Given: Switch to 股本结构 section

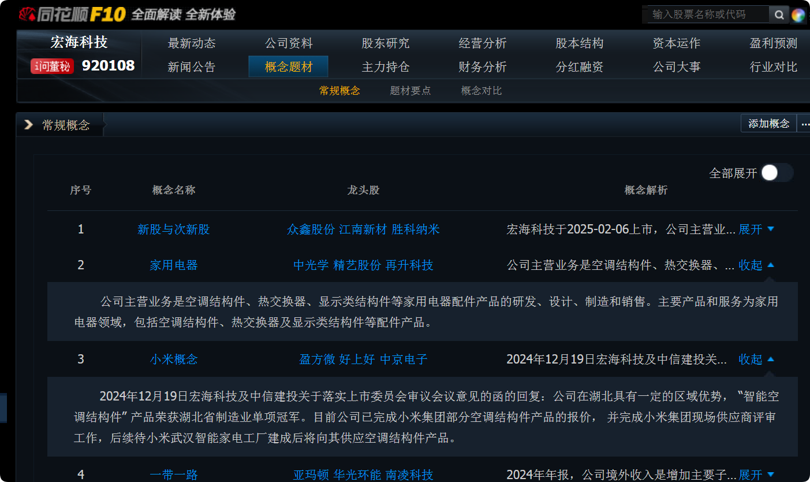Looking at the screenshot, I should pyautogui.click(x=580, y=43).
